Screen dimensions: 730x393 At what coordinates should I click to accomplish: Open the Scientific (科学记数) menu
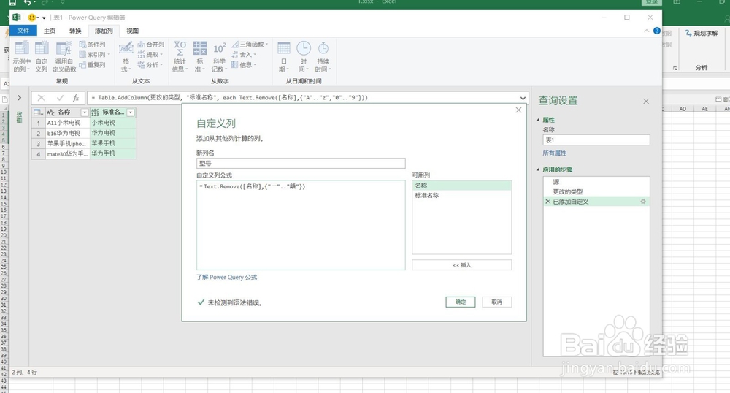pos(219,56)
